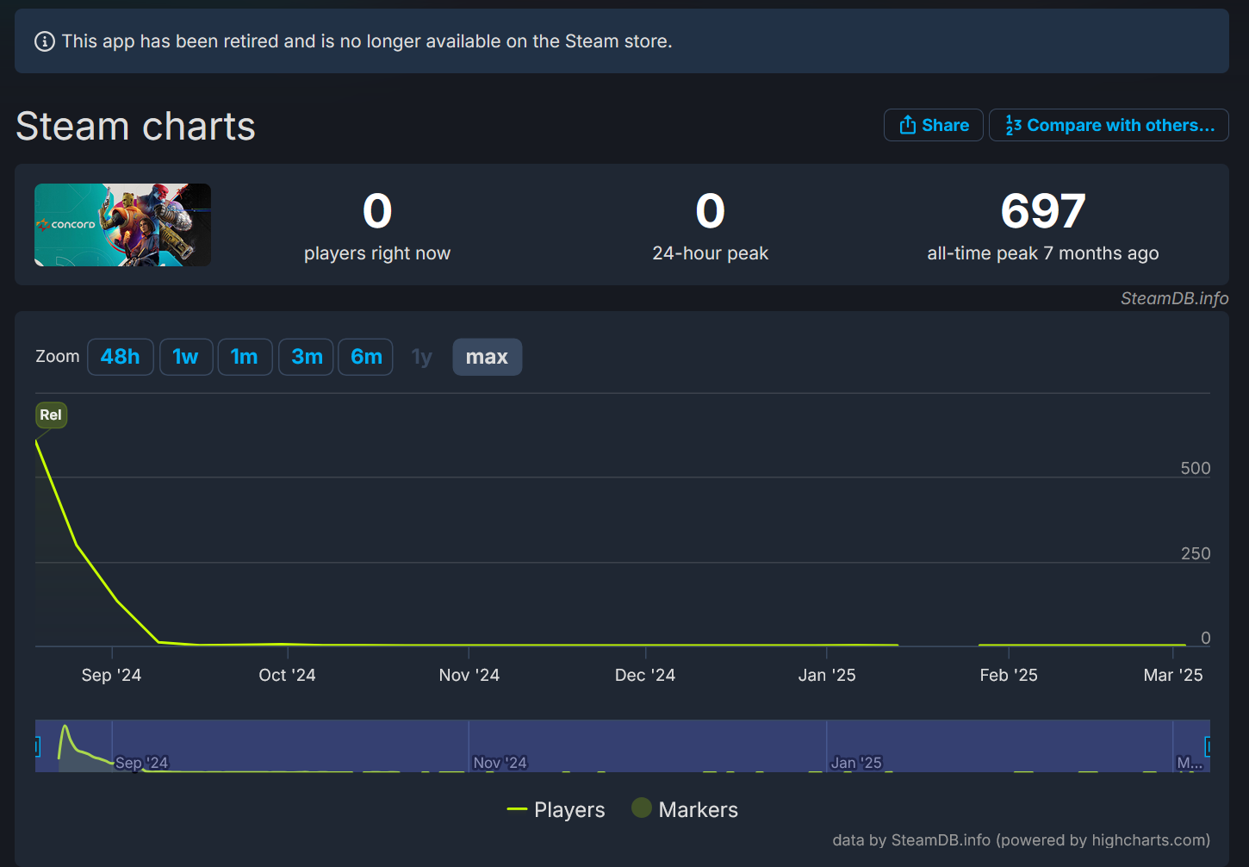Open Compare with others dialog

(1109, 125)
